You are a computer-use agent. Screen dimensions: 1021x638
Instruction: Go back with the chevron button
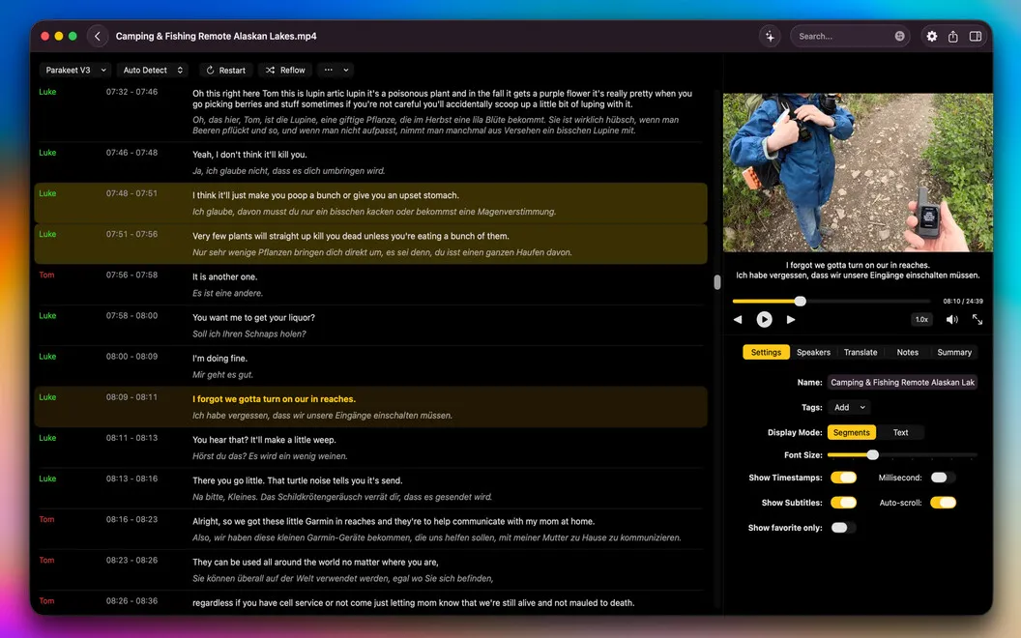97,37
